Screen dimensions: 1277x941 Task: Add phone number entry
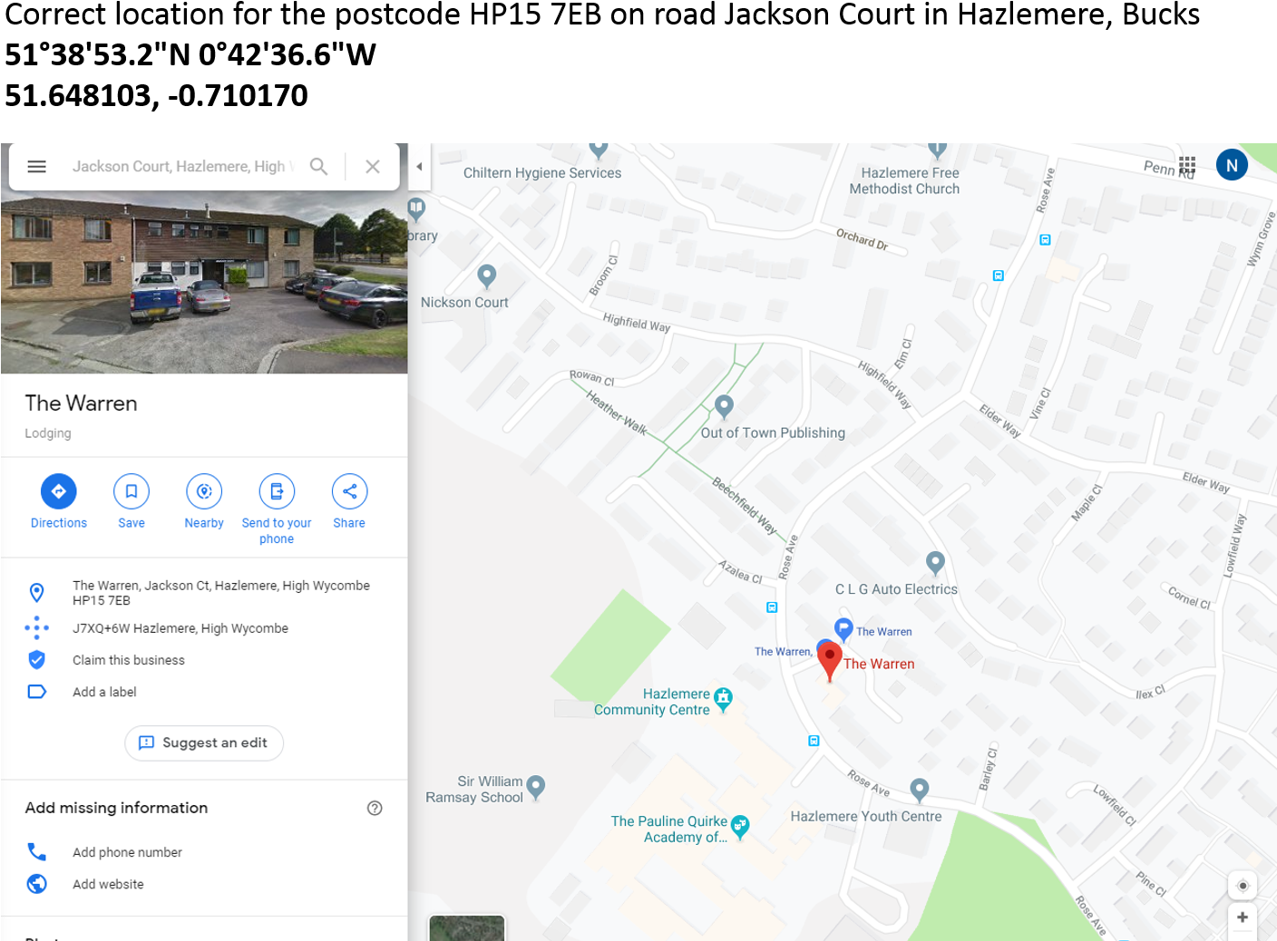click(127, 852)
